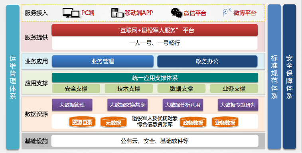Click the 大数据管理 purple box

point(72,105)
